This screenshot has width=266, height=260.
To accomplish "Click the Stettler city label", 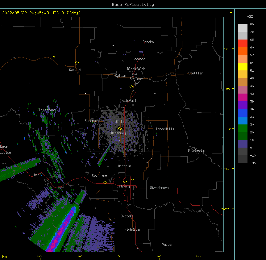I will coord(196,73).
